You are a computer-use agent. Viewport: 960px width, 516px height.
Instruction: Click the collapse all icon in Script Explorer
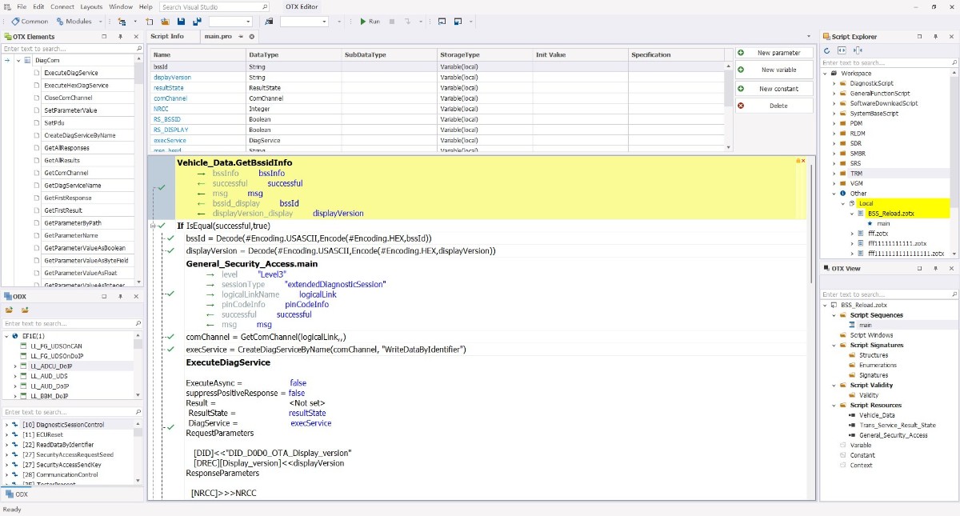tap(857, 50)
